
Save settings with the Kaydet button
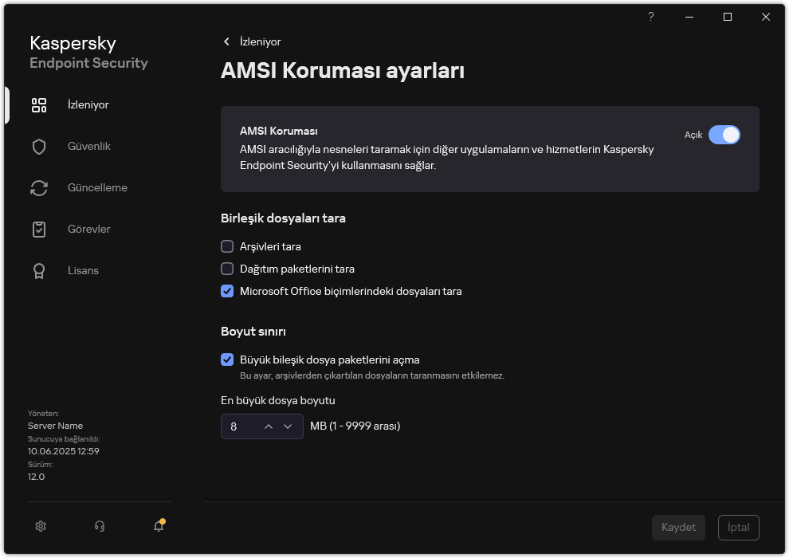[678, 527]
